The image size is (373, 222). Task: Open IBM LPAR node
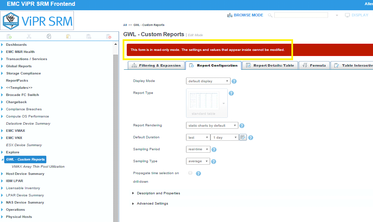click(x=14, y=181)
